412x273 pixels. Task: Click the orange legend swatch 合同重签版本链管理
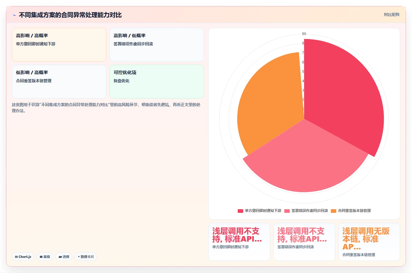(x=333, y=211)
